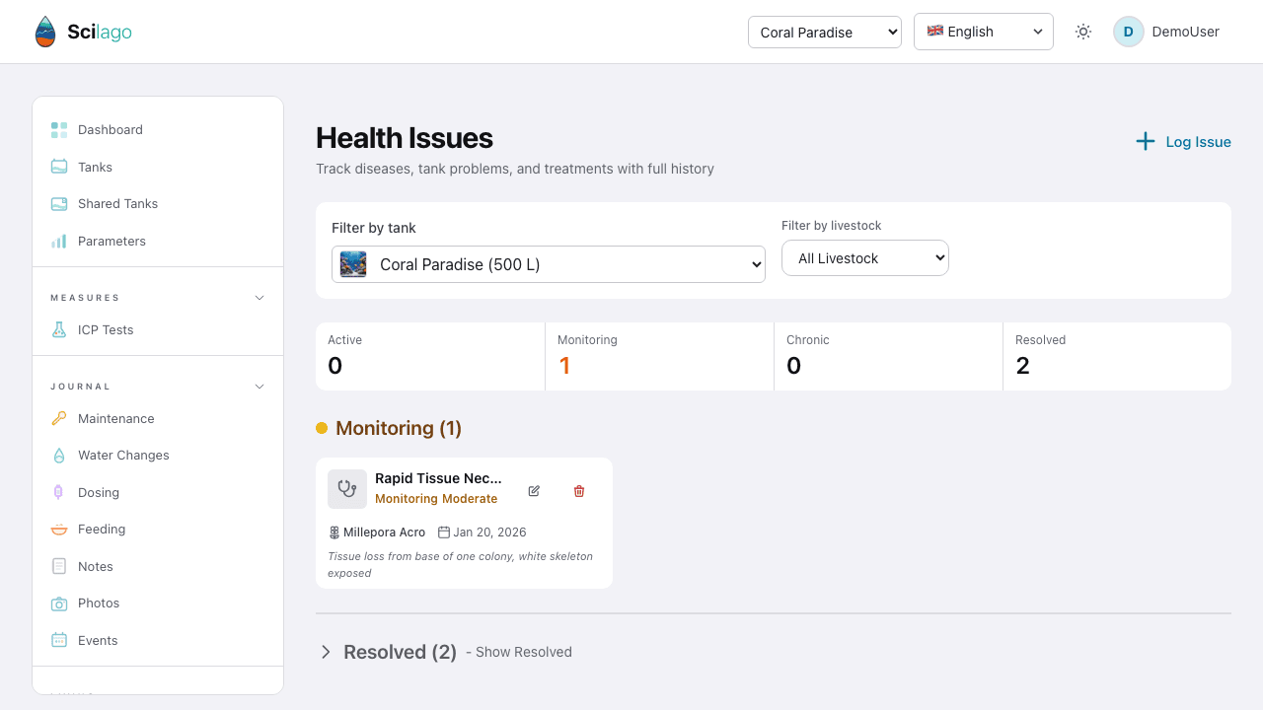
Task: Delete the Rapid Tissue Necrosis issue
Action: (x=579, y=491)
